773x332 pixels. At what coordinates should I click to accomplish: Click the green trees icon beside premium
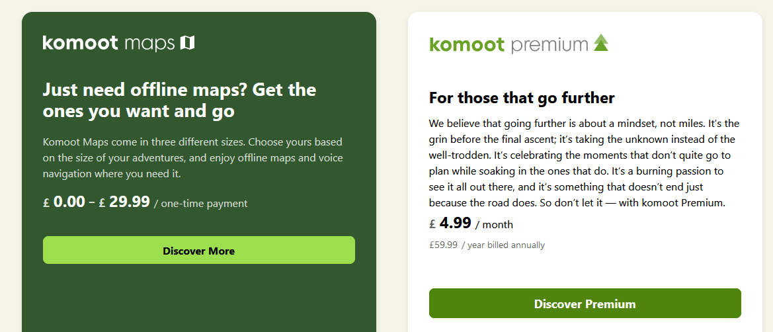click(600, 43)
